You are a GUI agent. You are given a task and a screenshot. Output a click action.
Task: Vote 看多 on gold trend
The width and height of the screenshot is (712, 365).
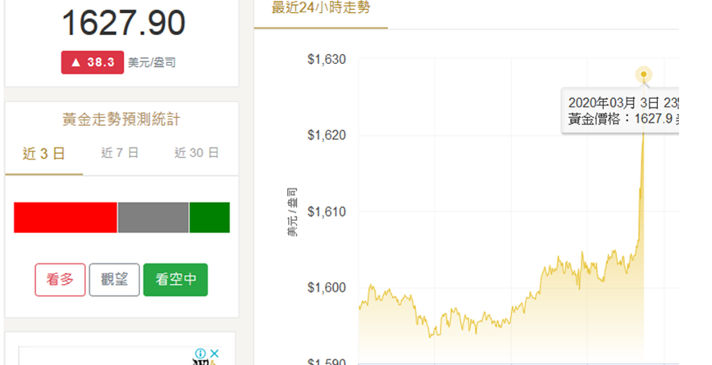coord(60,280)
